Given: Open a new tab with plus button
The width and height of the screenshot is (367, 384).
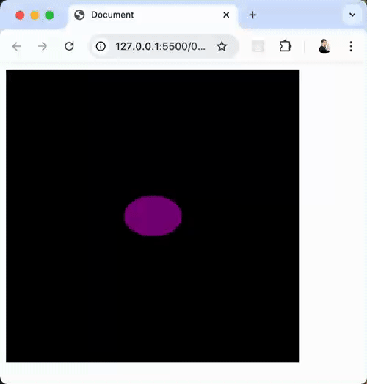Looking at the screenshot, I should [252, 15].
